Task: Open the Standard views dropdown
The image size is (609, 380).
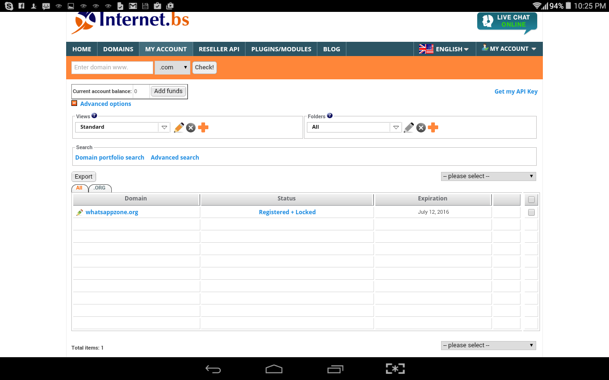Action: (x=123, y=127)
